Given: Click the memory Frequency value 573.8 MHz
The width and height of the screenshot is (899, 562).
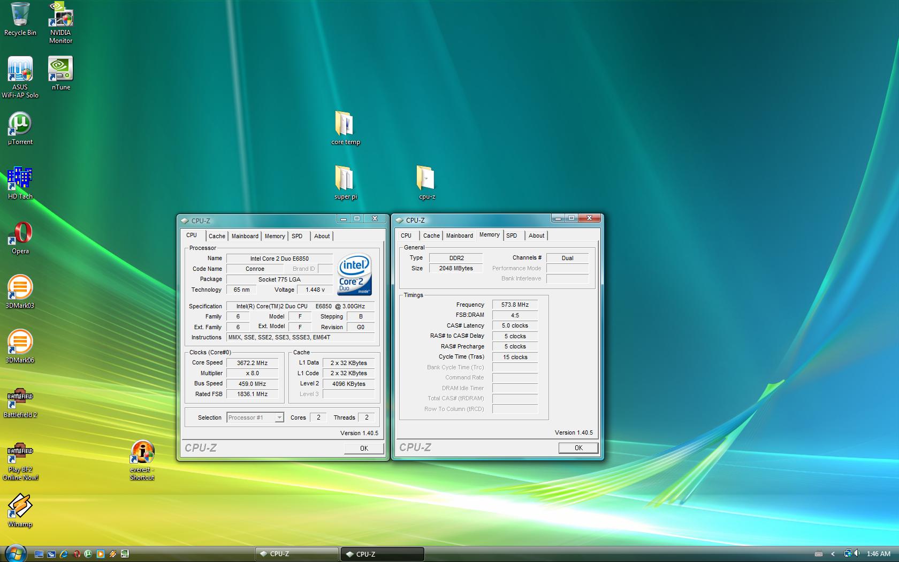Looking at the screenshot, I should [x=515, y=305].
